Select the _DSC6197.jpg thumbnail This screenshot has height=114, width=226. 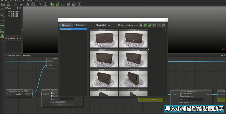(104, 38)
